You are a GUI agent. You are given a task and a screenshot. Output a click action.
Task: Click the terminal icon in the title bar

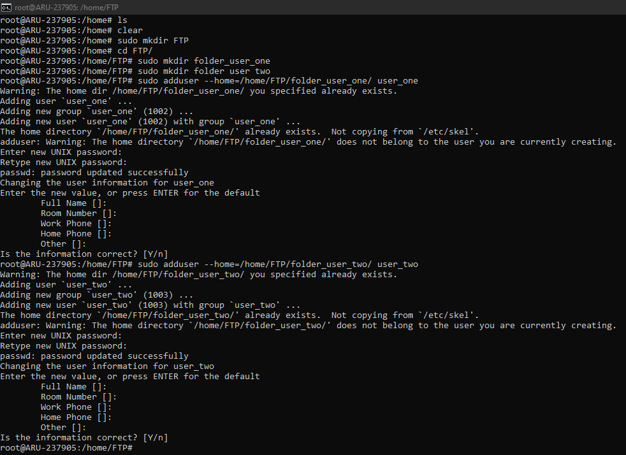click(x=6, y=8)
